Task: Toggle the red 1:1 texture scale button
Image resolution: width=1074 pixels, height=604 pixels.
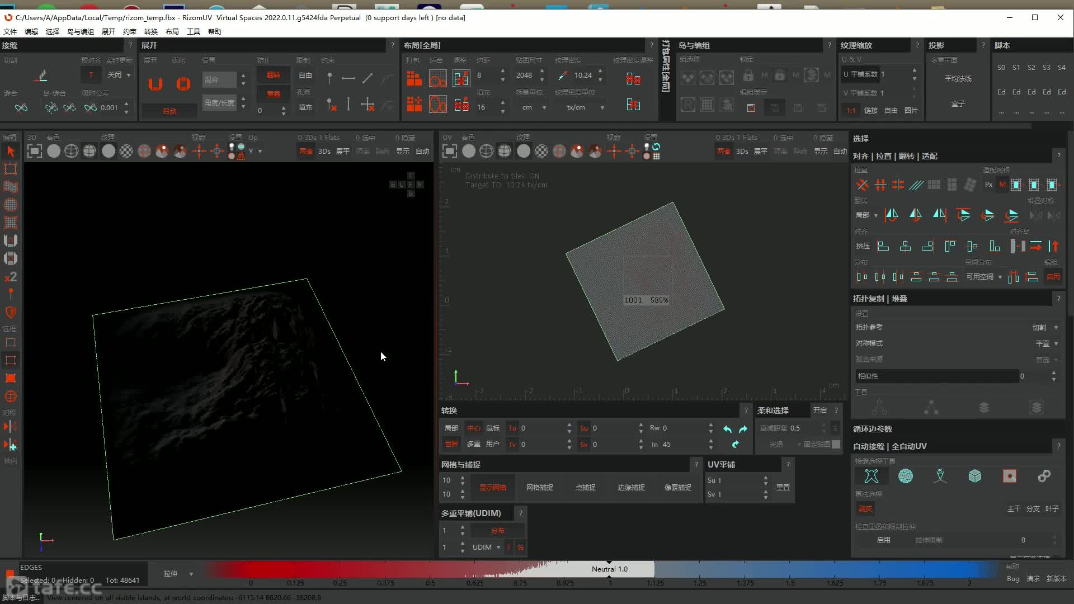Action: (851, 111)
